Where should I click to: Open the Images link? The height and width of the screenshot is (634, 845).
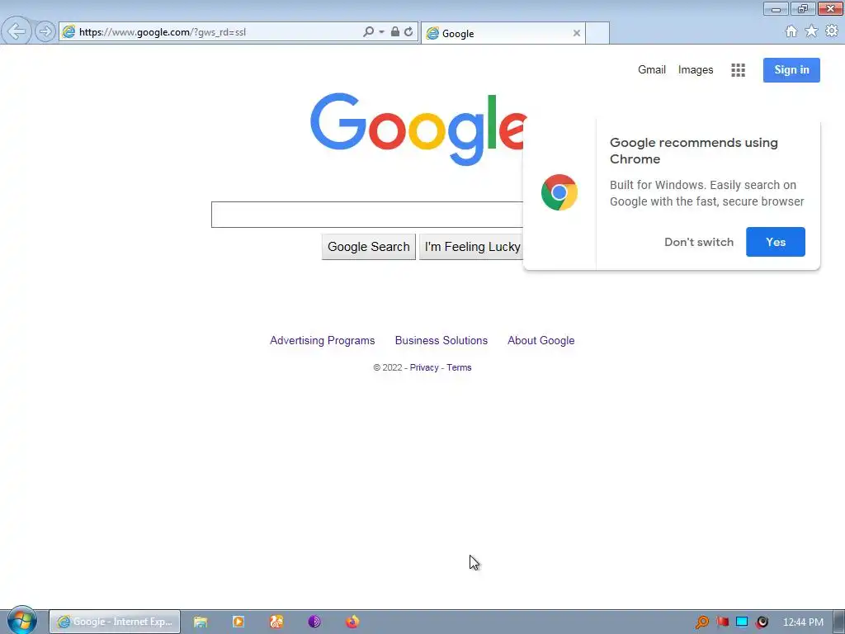click(x=695, y=69)
